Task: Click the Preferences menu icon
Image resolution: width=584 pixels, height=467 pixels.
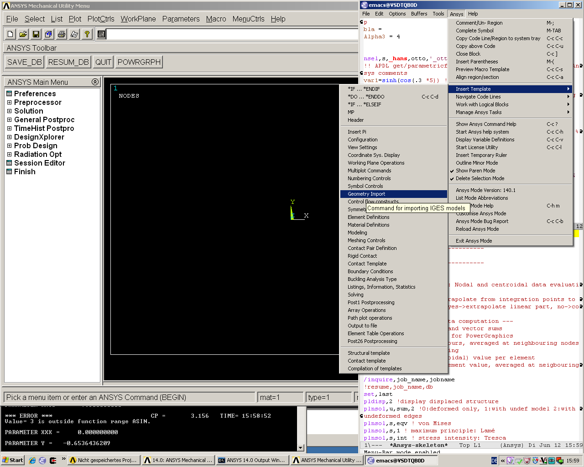Action: click(x=9, y=93)
